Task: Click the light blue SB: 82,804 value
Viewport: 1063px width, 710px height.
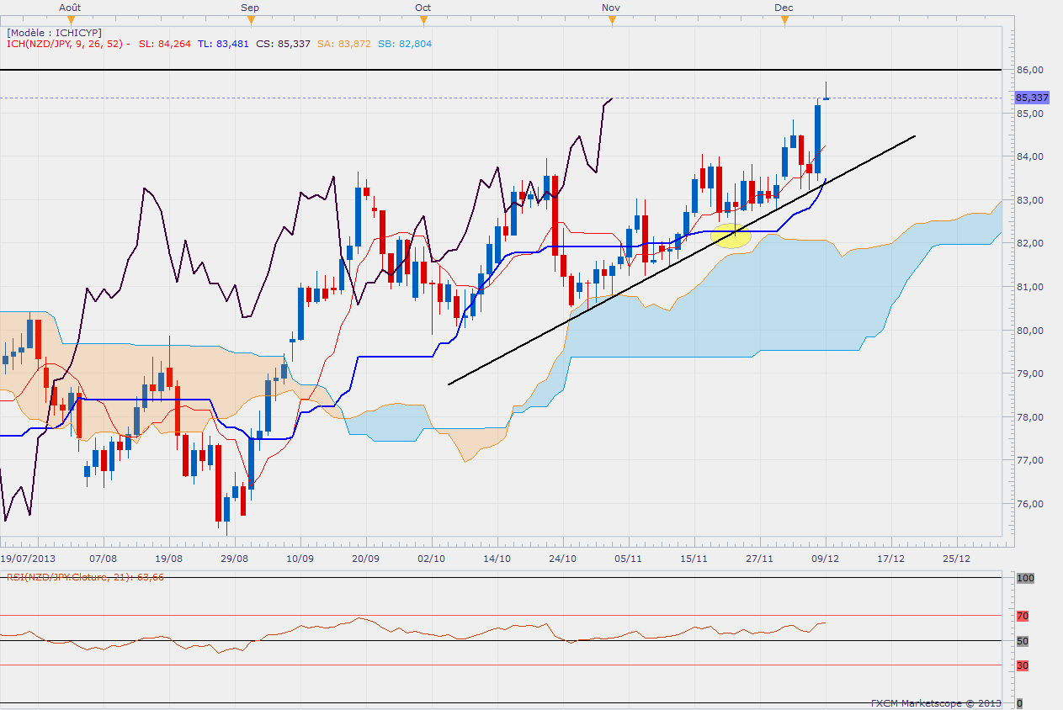Action: (405, 44)
